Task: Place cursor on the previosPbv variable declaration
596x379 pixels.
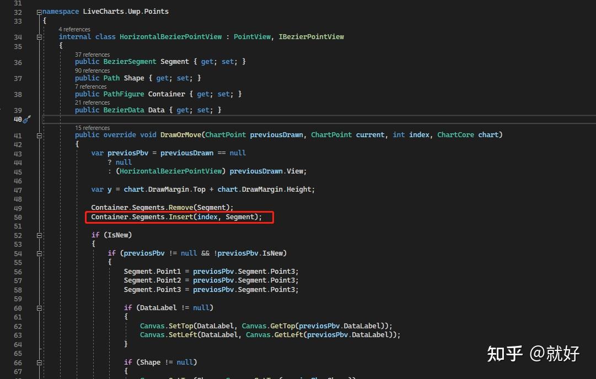Action: click(x=127, y=153)
